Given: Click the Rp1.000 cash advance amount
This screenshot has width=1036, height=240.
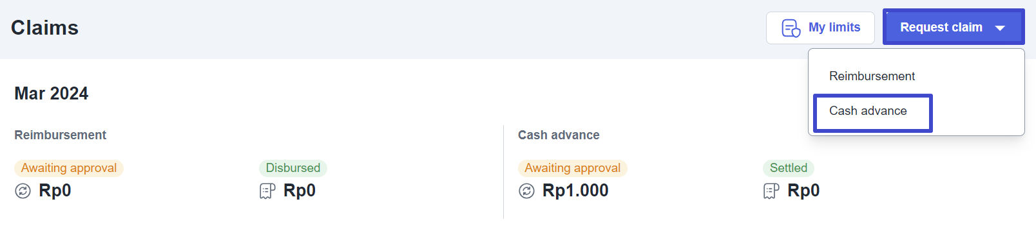Looking at the screenshot, I should [575, 191].
